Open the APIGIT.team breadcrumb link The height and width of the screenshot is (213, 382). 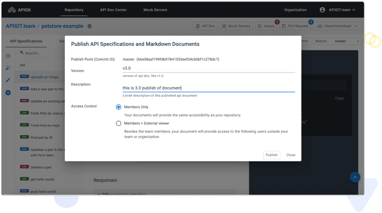click(21, 26)
